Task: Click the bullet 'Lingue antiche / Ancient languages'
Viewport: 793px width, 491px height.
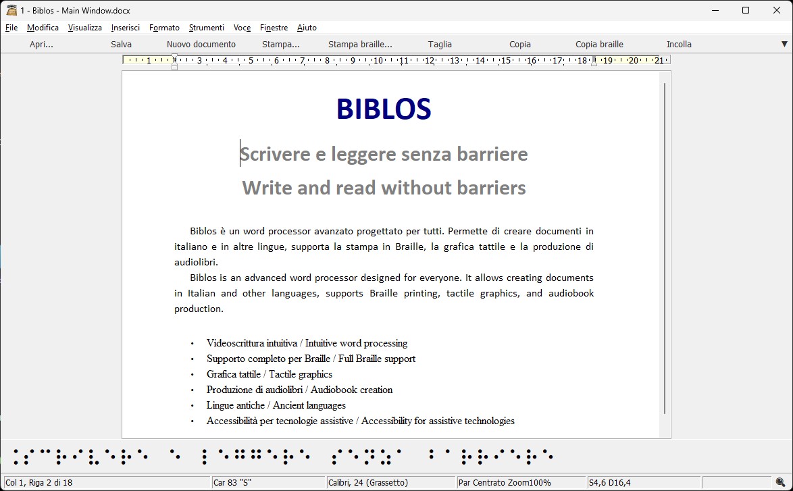Action: click(276, 405)
